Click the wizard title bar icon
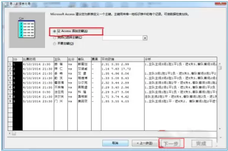Screen dimensions: 228x151 tap(6, 4)
